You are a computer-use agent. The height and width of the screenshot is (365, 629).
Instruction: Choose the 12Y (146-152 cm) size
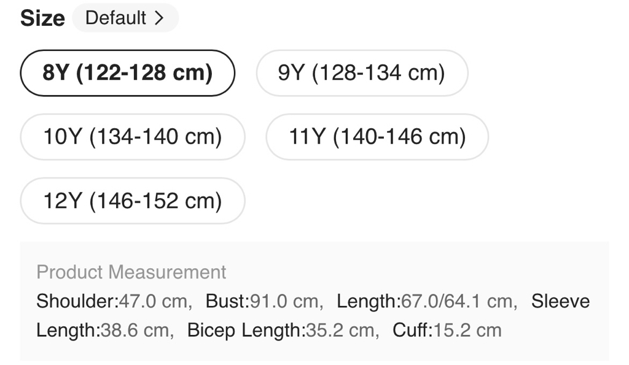click(133, 201)
